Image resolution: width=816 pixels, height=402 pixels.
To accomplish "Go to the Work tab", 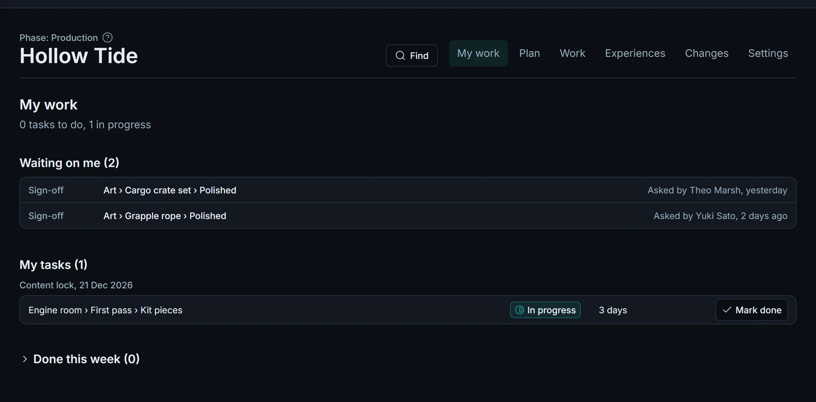I will coord(572,53).
